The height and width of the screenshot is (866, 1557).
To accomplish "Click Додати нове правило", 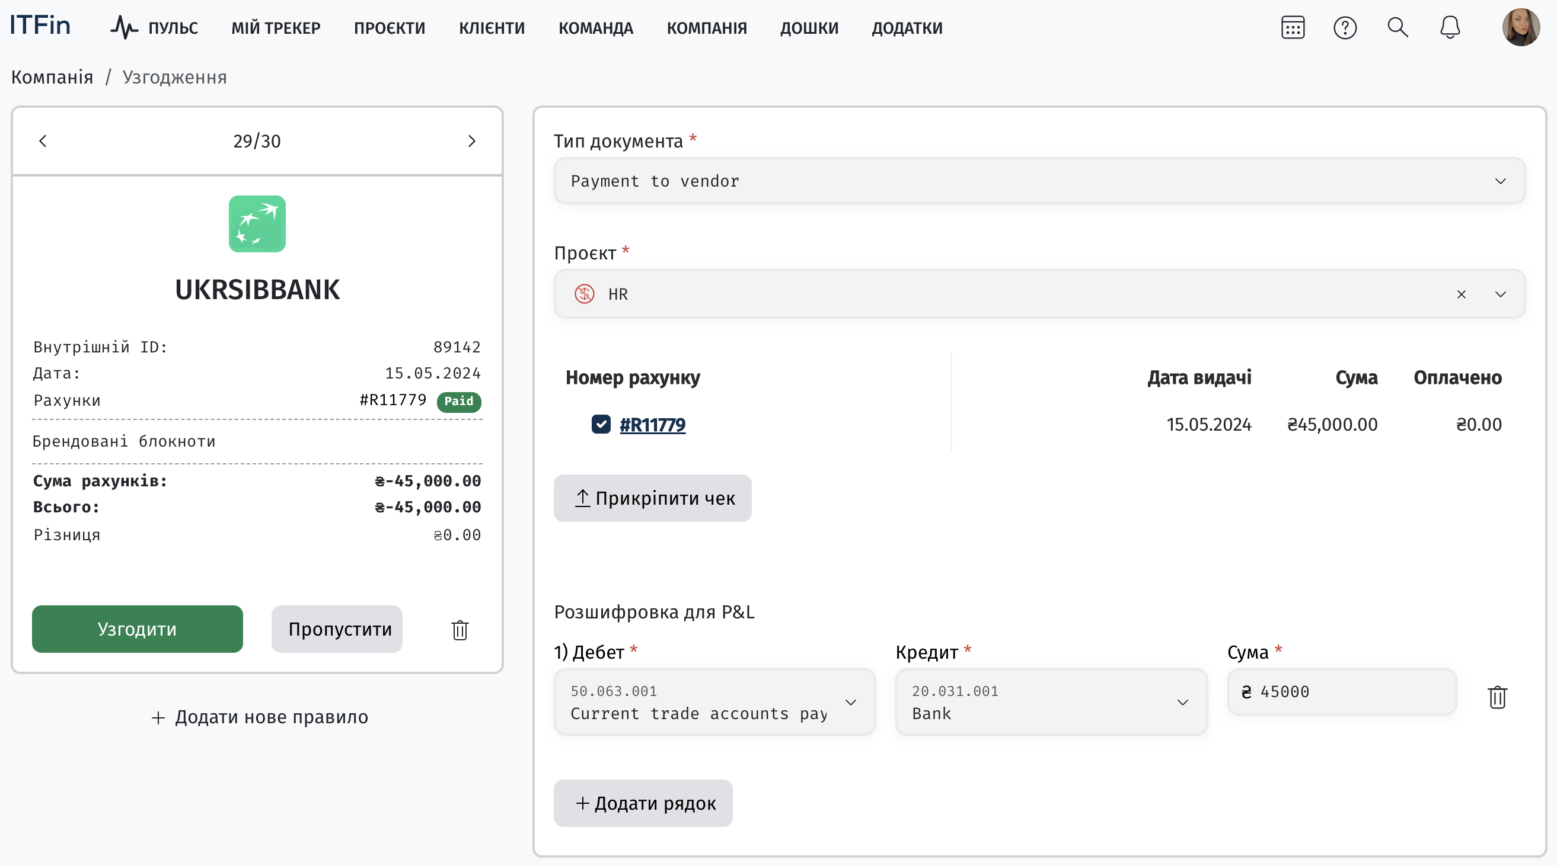I will (x=259, y=717).
